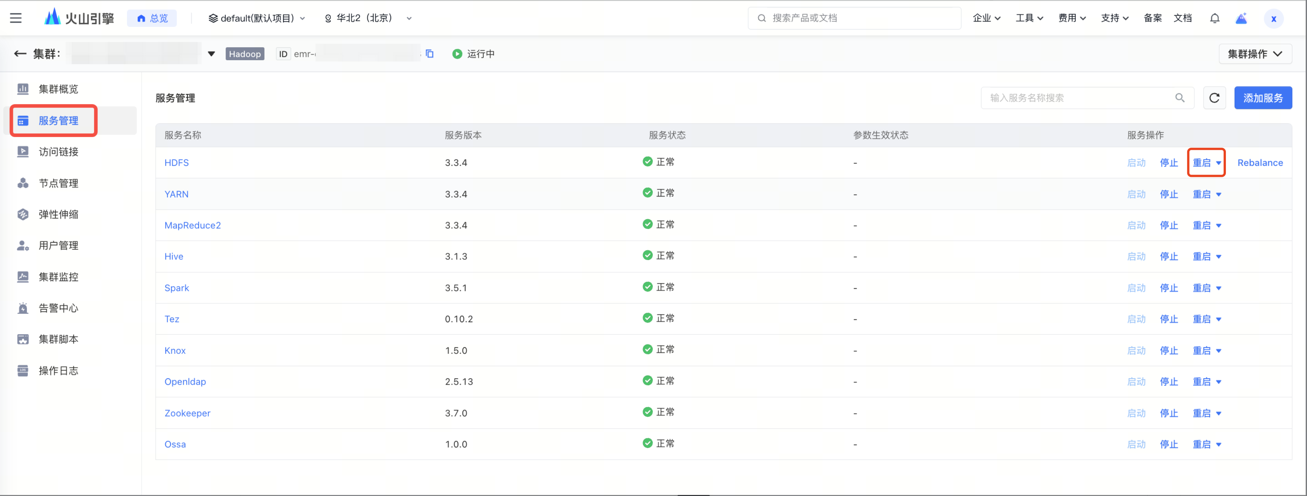Open the 企业 top menu
Screen dimensions: 1307x496
pyautogui.click(x=986, y=18)
